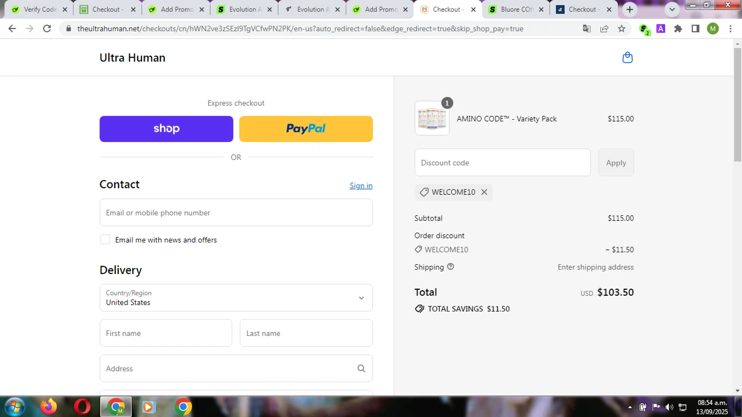Image resolution: width=742 pixels, height=417 pixels.
Task: Click the Express checkout label
Action: click(236, 103)
